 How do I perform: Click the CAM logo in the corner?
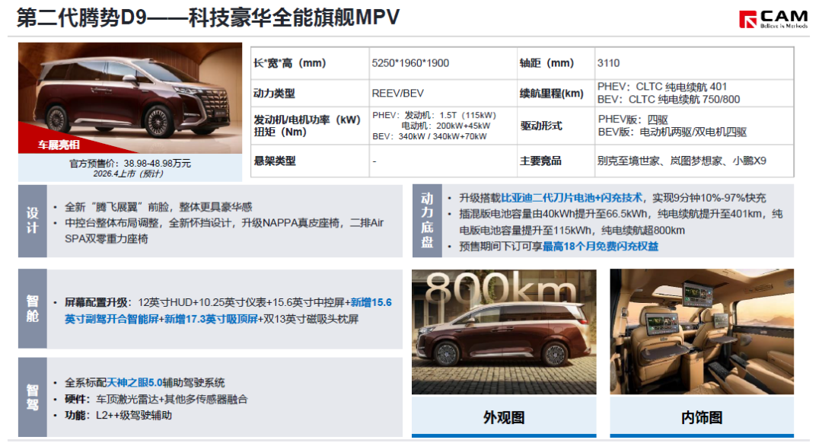coord(773,19)
